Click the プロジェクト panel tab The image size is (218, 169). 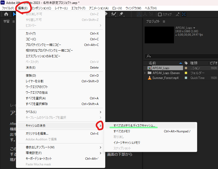[153, 21]
